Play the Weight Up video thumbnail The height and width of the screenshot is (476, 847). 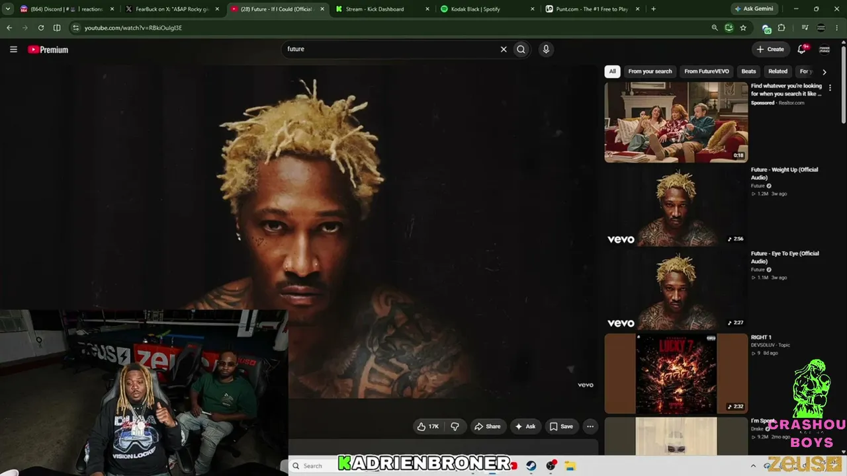click(x=676, y=206)
